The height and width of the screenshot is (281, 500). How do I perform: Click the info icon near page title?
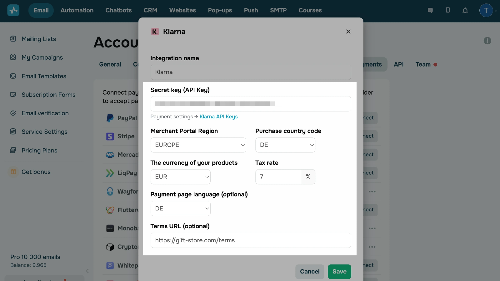(487, 41)
